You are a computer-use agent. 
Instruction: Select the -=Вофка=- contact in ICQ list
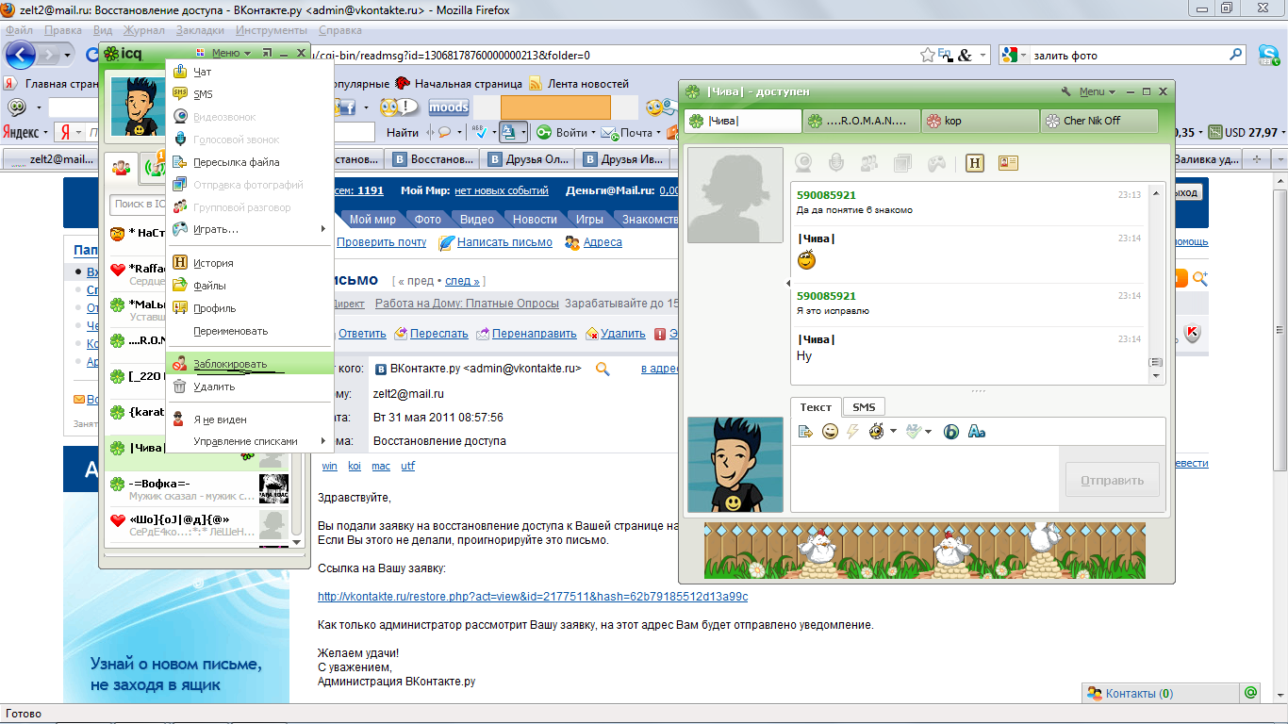tap(197, 488)
